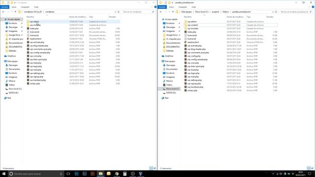The width and height of the screenshot is (315, 177).
Task: Open quick access toolbar dropdown in prueba_actualizacion title bar
Action: click(172, 2)
